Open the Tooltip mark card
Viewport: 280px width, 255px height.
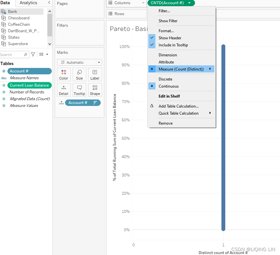pyautogui.click(x=79, y=90)
